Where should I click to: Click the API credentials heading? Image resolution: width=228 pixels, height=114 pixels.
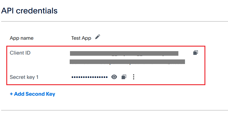(x=29, y=11)
